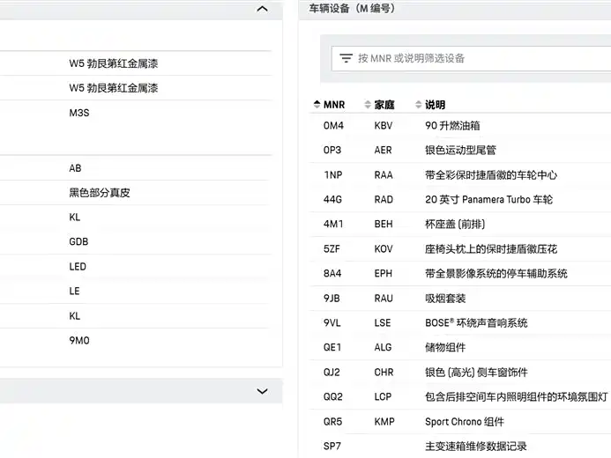The image size is (611, 458).
Task: Sort table by 说明 column
Action: tap(430, 105)
